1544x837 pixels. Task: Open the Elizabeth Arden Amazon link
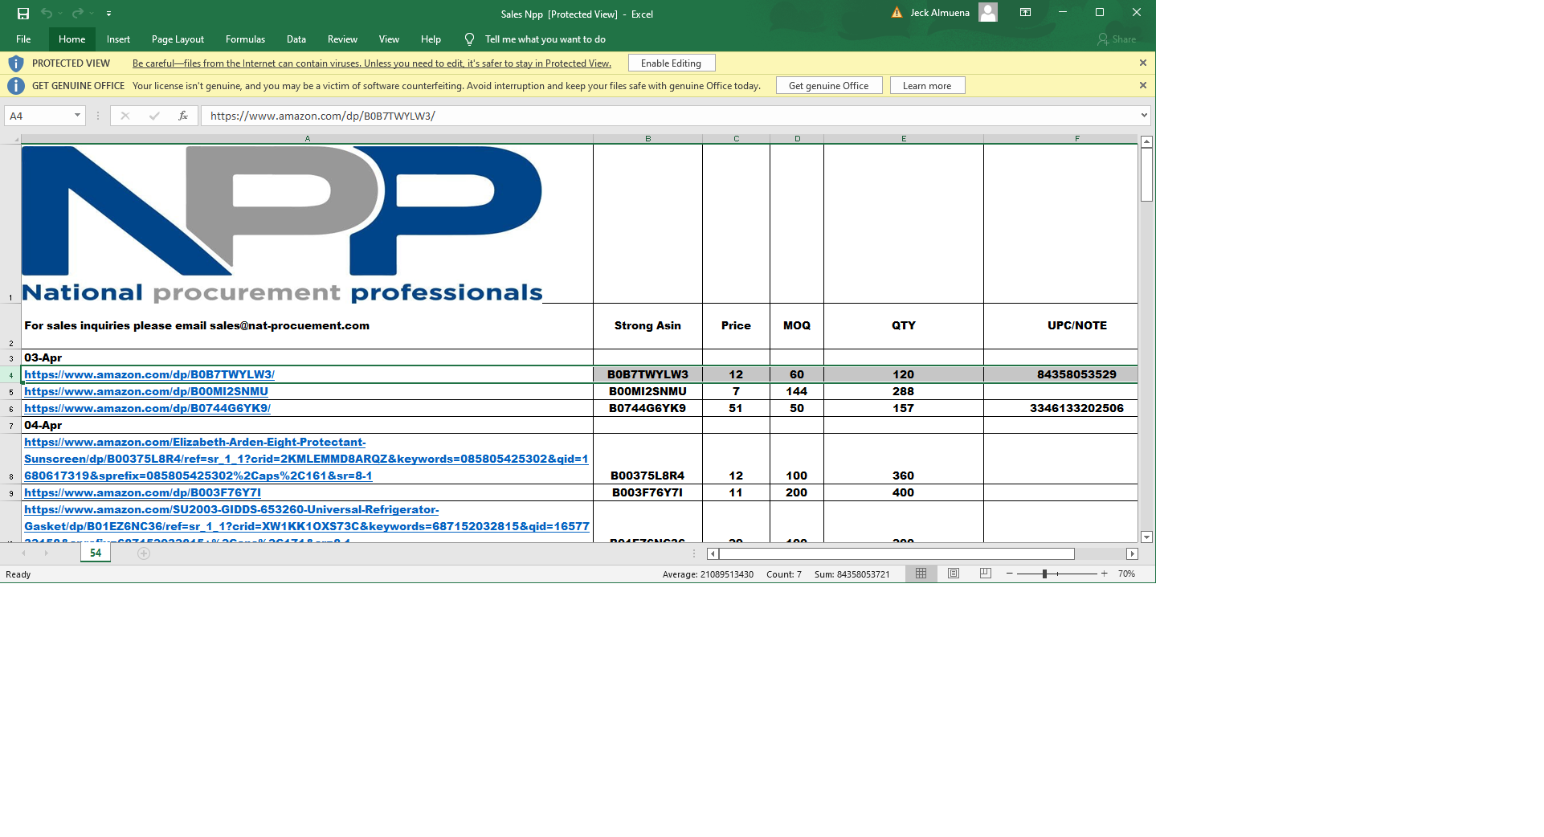[306, 459]
